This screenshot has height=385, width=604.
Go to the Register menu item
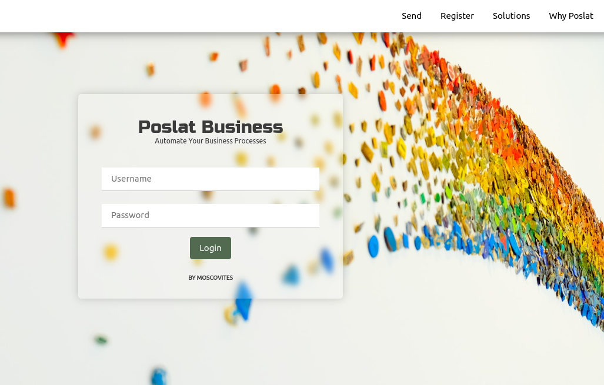[457, 16]
